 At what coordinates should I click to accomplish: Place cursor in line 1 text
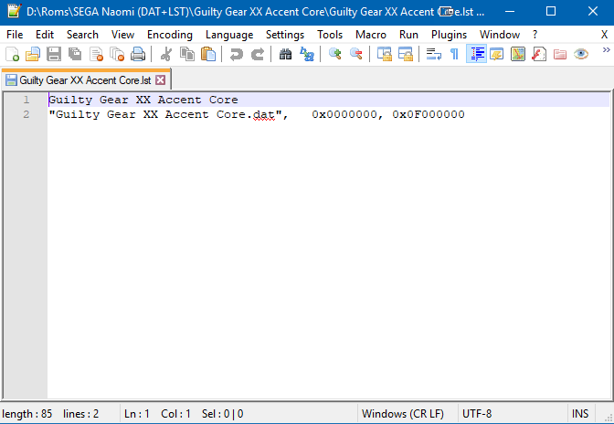(143, 100)
